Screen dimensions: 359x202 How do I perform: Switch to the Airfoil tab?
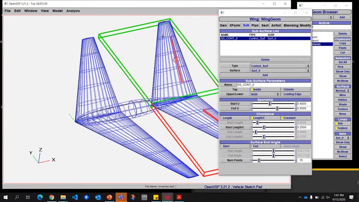point(276,26)
